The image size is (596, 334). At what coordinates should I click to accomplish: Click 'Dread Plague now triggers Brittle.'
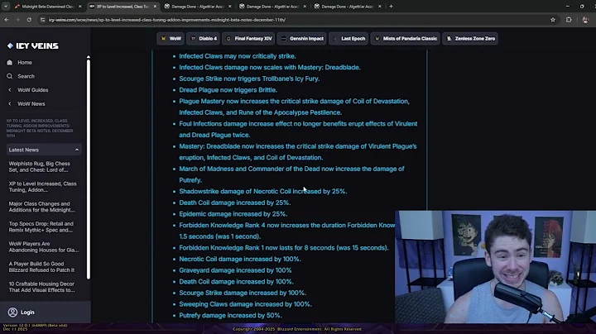point(228,90)
